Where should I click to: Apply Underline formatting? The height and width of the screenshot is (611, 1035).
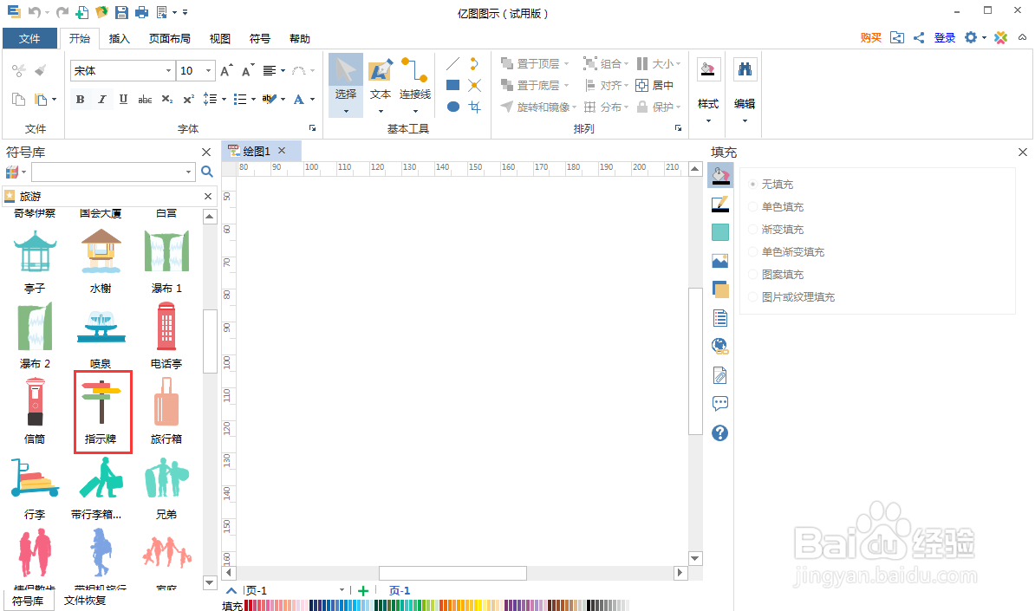pyautogui.click(x=123, y=100)
